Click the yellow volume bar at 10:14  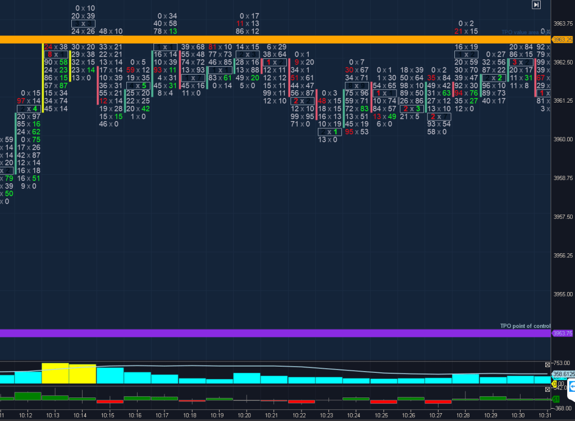pyautogui.click(x=83, y=374)
